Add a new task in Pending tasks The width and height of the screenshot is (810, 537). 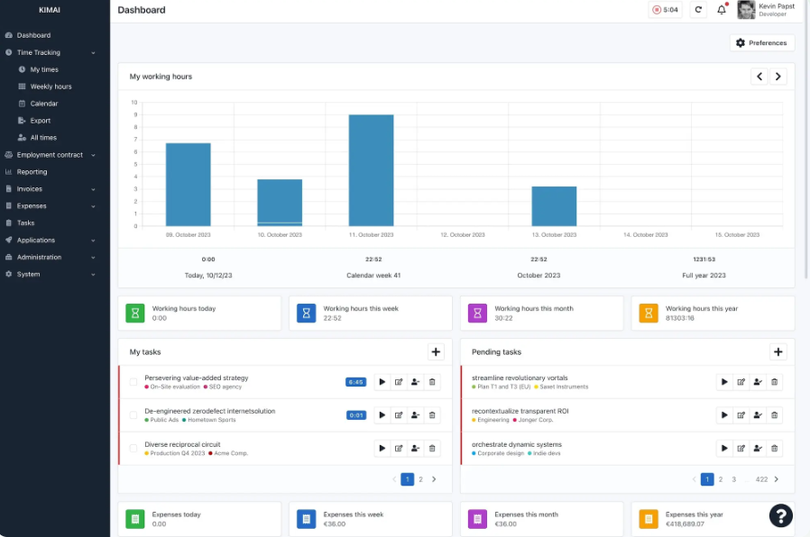click(778, 351)
